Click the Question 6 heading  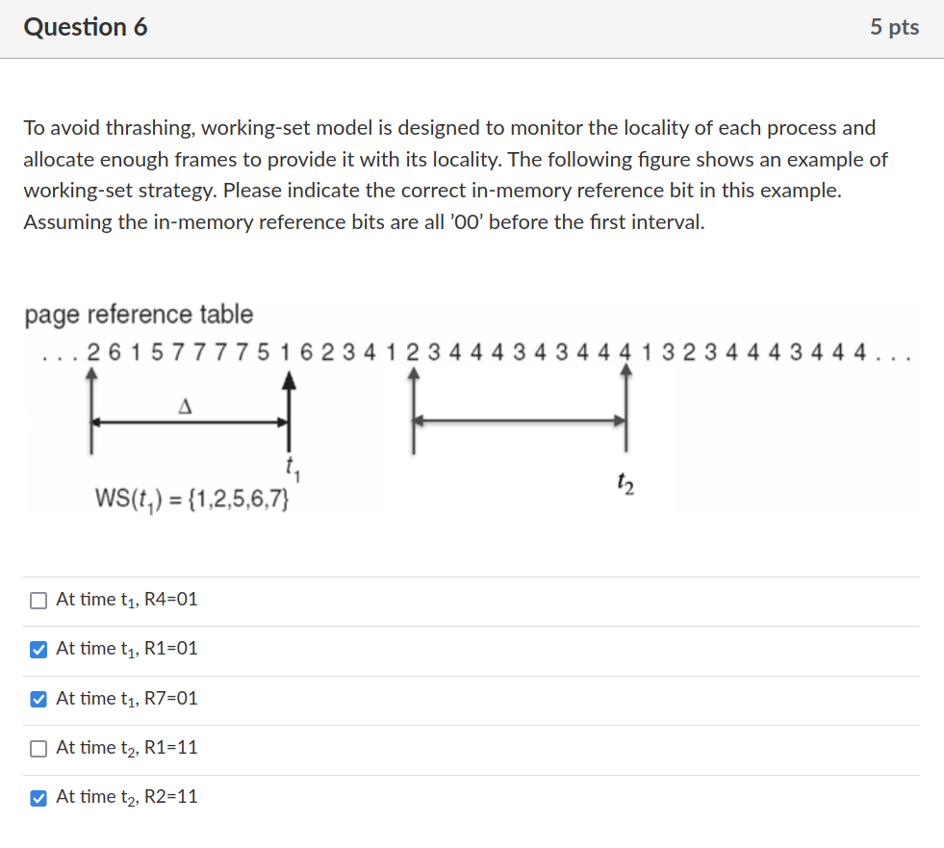coord(86,27)
